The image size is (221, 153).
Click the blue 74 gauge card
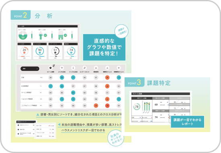tap(71, 51)
